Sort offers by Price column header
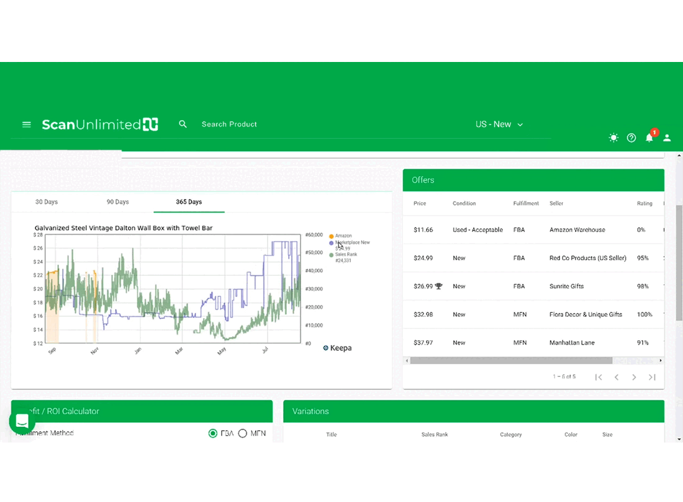 coord(420,203)
